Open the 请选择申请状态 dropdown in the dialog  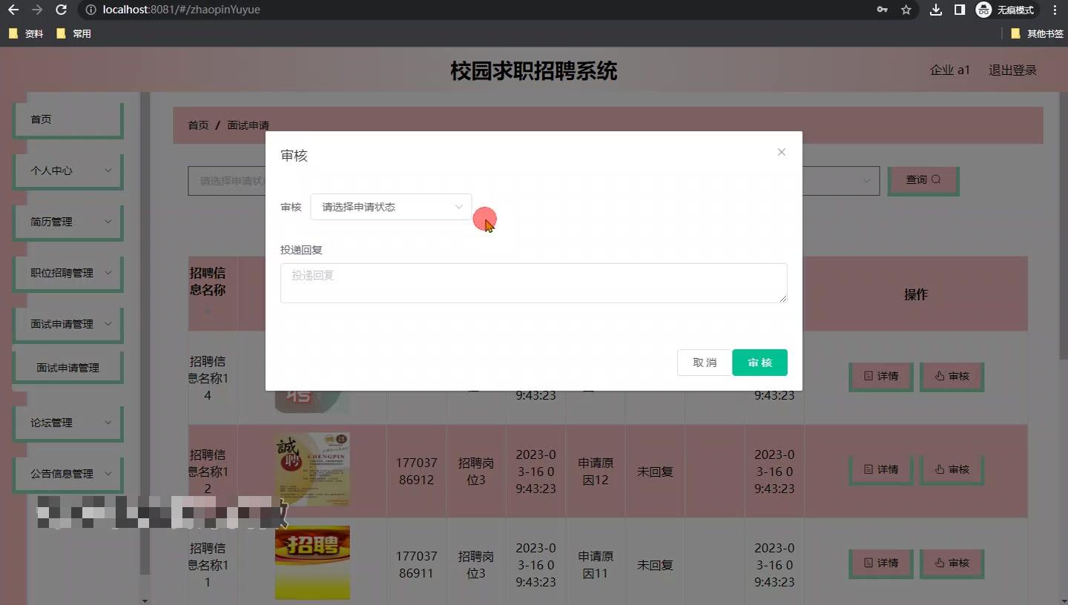[x=391, y=207]
